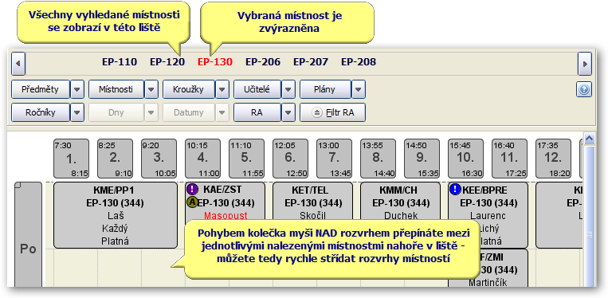The width and height of the screenshot is (608, 298).
Task: Click teacher name Laurenc
Action: [488, 215]
